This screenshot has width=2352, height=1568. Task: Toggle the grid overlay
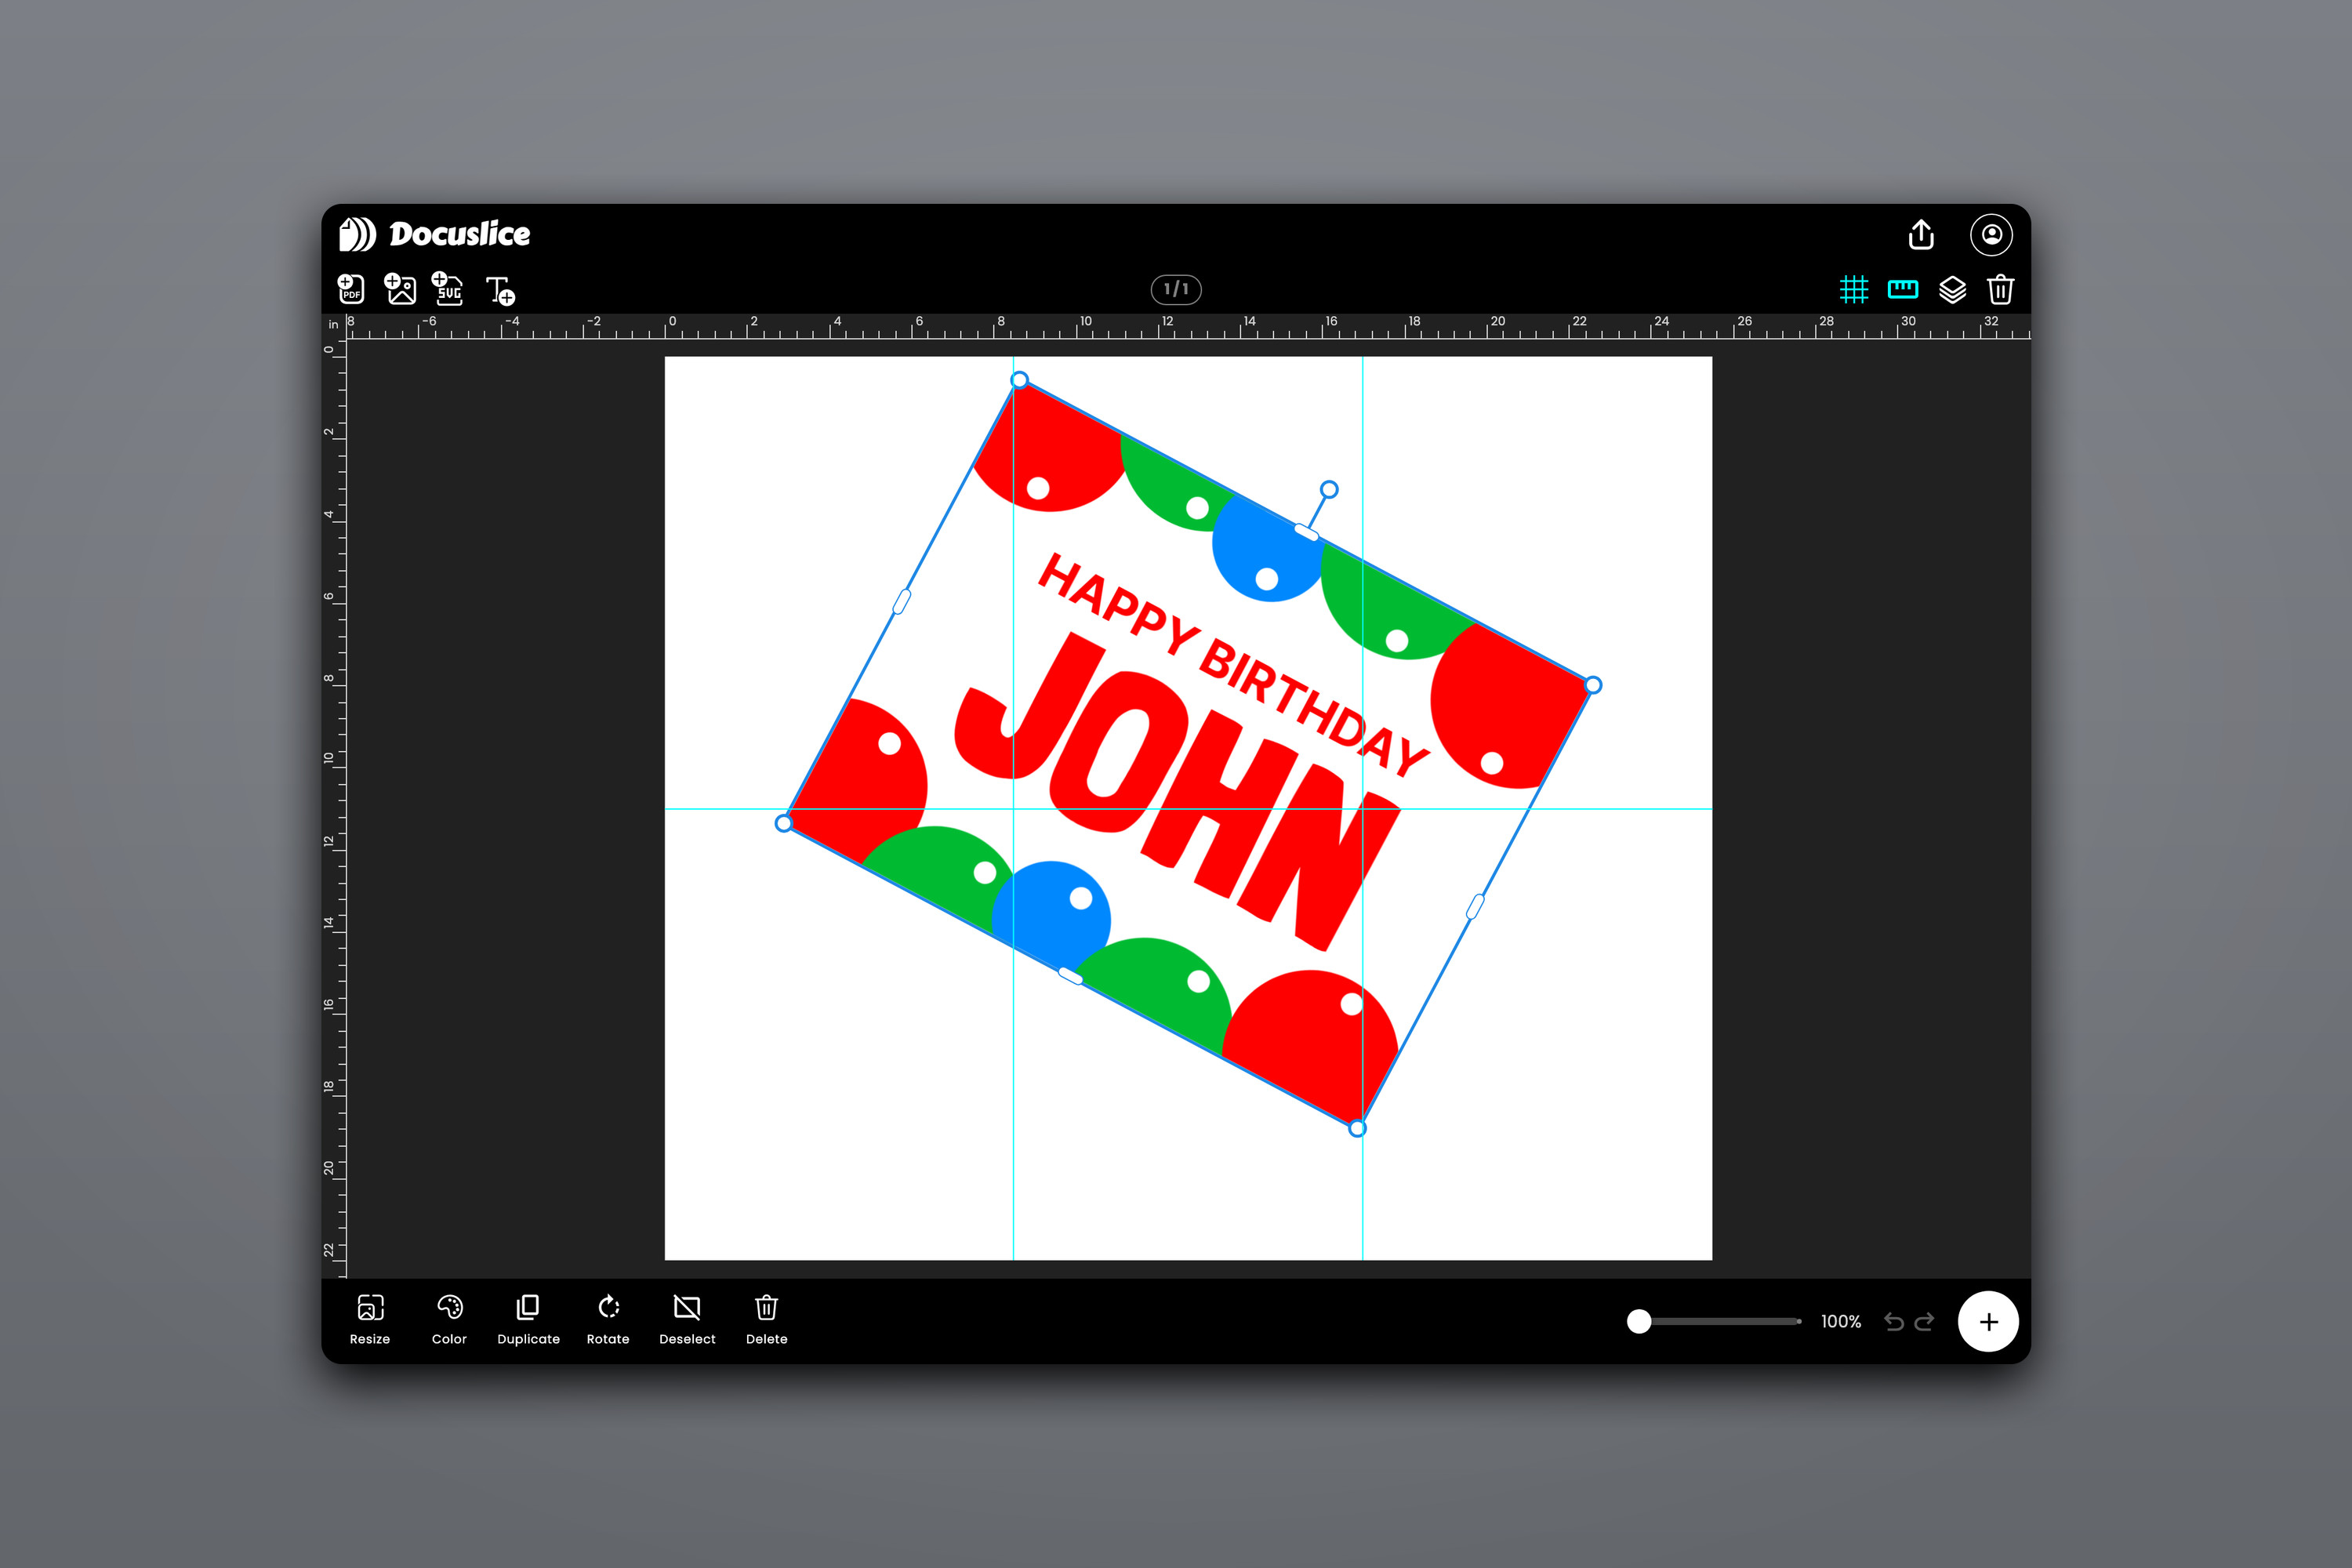click(x=1854, y=290)
